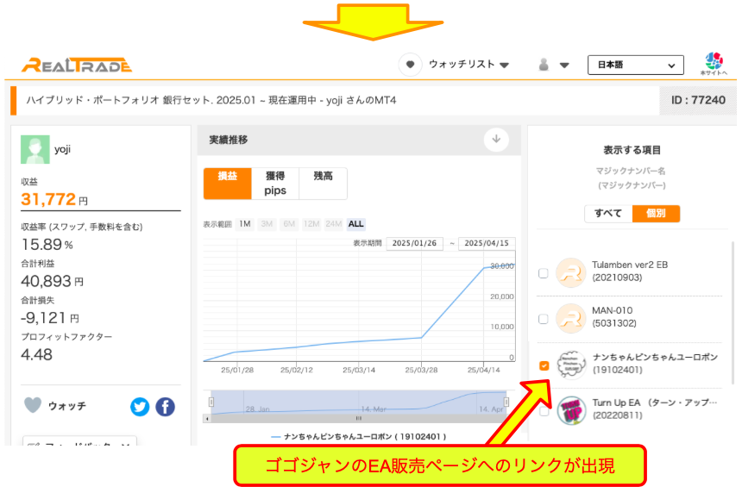The height and width of the screenshot is (493, 742).
Task: Click the MAN-010 logo icon
Action: 570,319
